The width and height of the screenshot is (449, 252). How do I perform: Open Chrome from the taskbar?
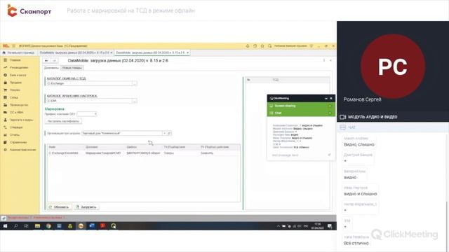click(48, 226)
